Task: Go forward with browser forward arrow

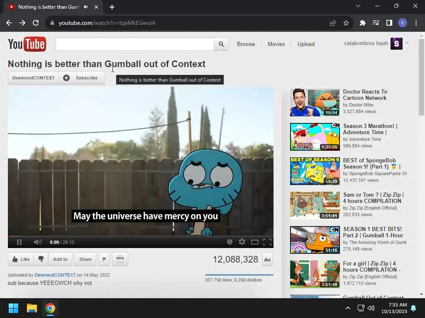Action: [x=22, y=23]
